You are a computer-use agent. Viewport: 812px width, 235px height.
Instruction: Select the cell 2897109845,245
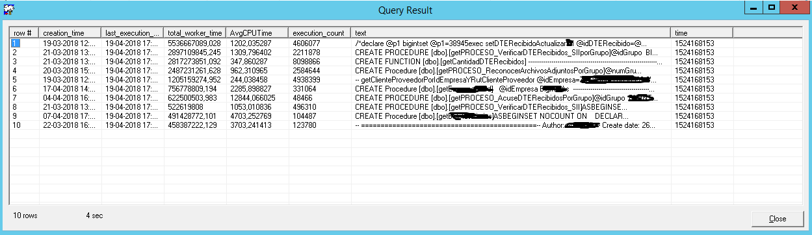pyautogui.click(x=194, y=52)
